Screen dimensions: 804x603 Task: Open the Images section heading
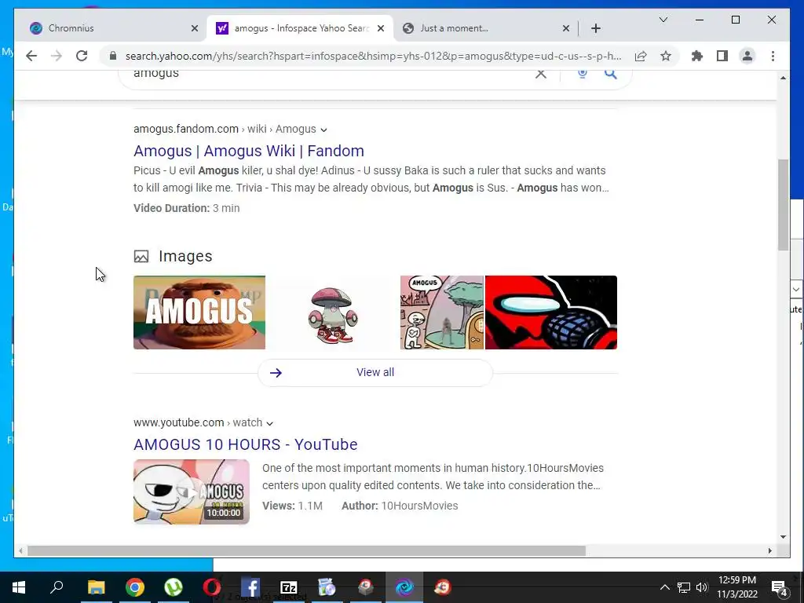click(185, 256)
